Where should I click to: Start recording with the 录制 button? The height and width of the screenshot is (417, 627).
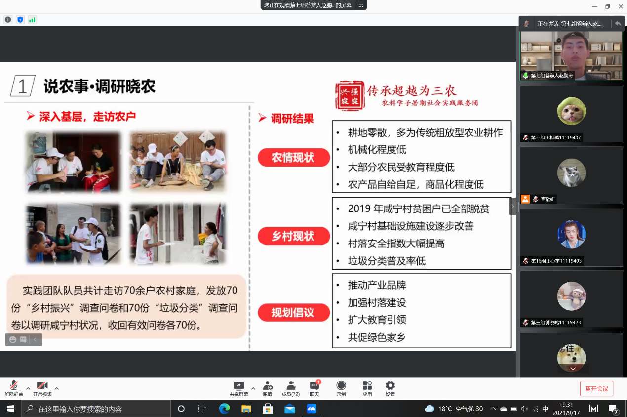click(x=341, y=388)
